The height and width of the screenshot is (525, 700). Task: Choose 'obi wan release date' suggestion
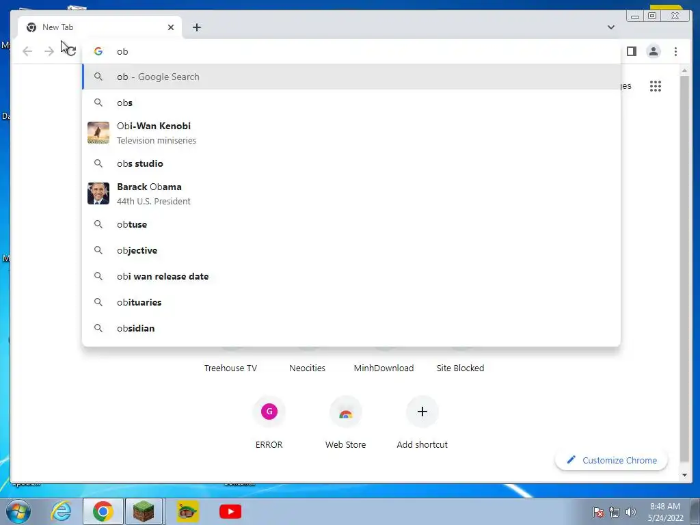351,276
